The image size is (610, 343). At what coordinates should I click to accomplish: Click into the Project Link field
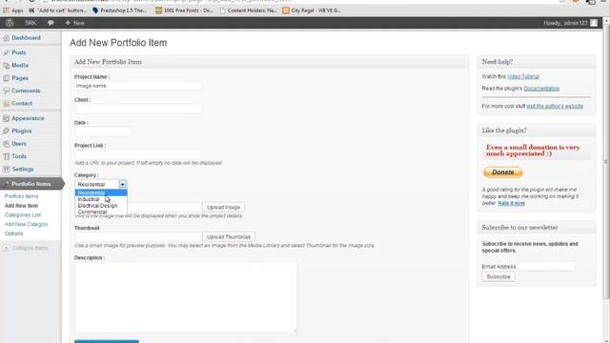(138, 154)
